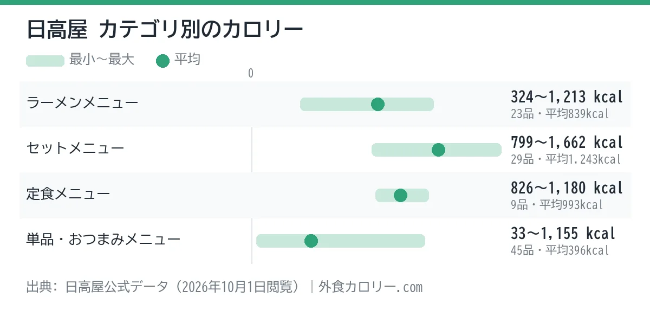Click the 最小〜最大 legend range swatch
650x310 pixels.
(x=45, y=61)
